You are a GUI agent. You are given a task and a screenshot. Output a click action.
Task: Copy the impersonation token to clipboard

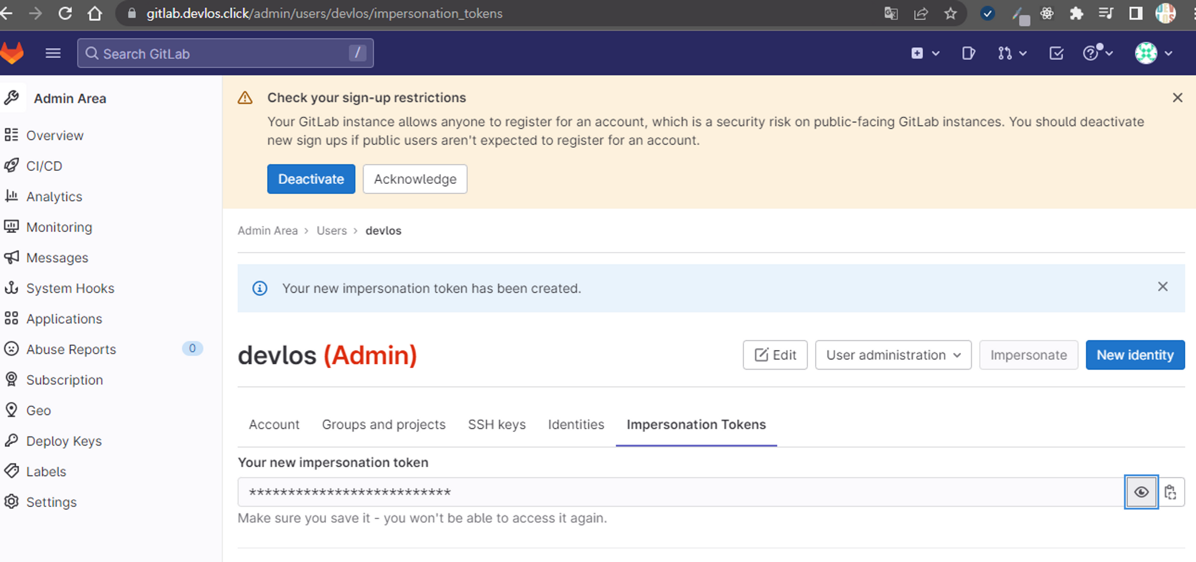pyautogui.click(x=1171, y=492)
